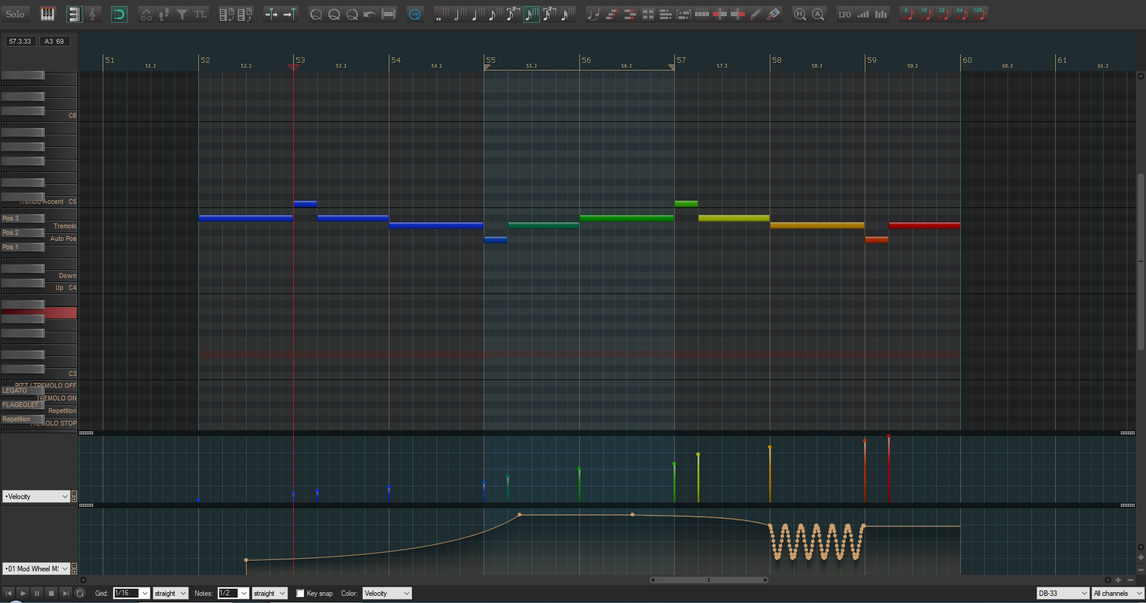Move cursor to end icon
Image resolution: width=1146 pixels, height=603 pixels.
(x=290, y=14)
